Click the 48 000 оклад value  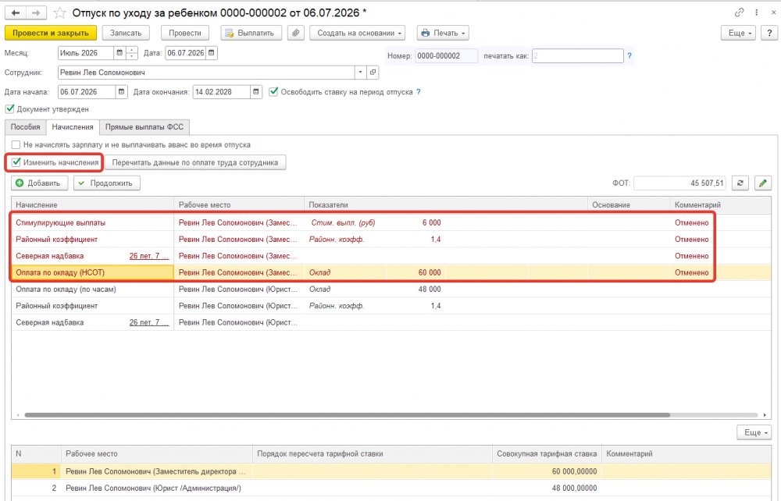coord(430,289)
